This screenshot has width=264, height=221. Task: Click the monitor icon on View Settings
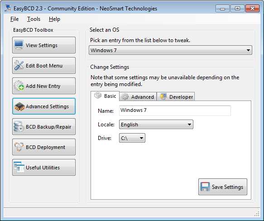19,45
